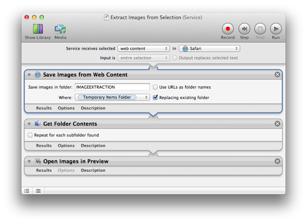Open Description of Get Folder Contents

click(x=93, y=146)
